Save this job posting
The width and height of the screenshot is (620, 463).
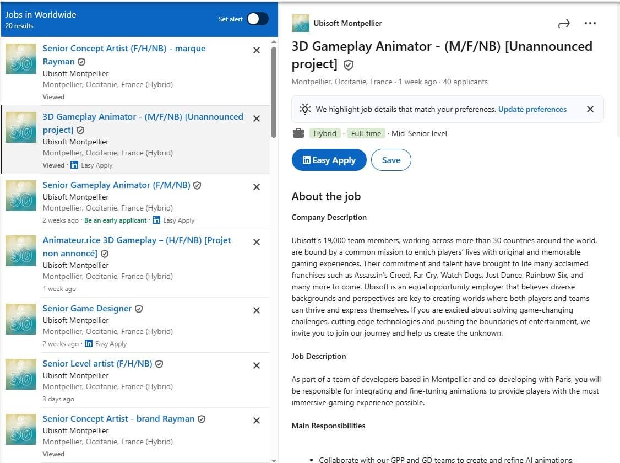(391, 160)
